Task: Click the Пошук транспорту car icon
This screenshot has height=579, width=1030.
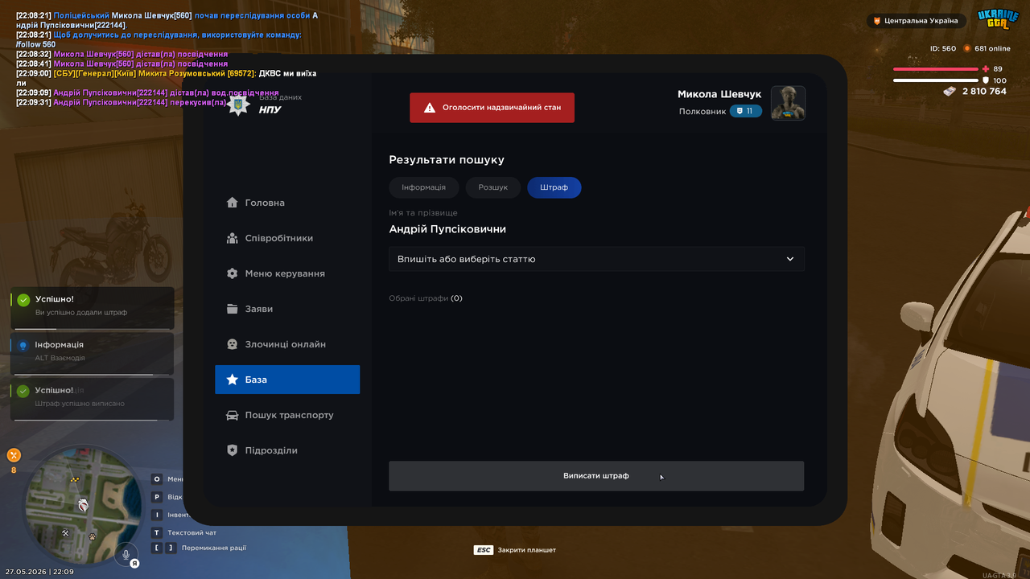Action: point(233,415)
